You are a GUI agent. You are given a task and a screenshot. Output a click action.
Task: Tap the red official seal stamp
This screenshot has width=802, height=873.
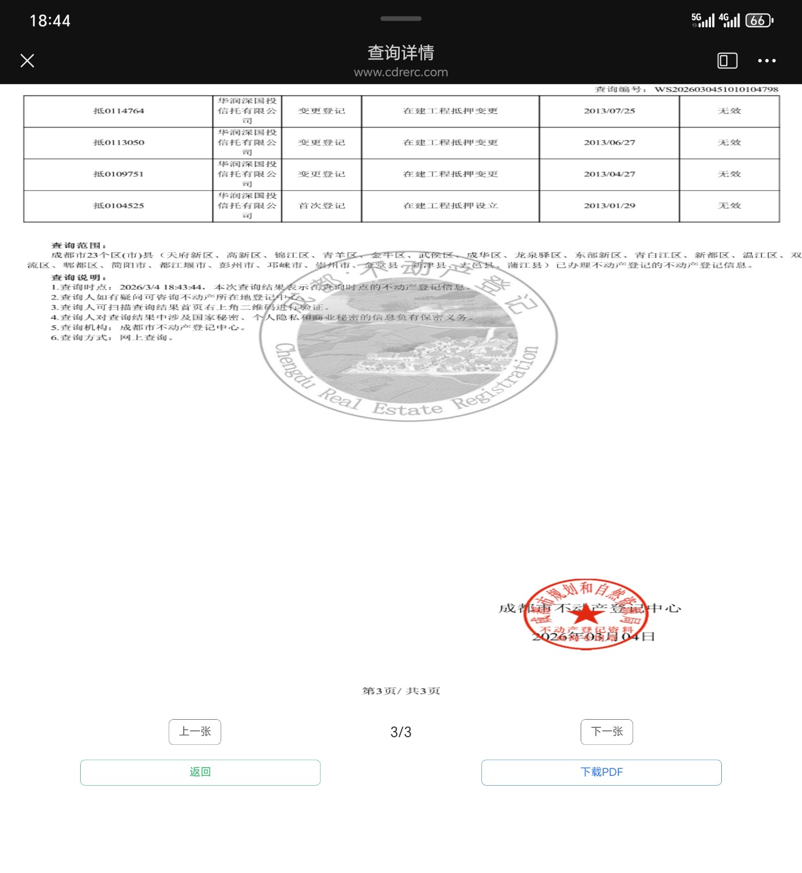[586, 614]
